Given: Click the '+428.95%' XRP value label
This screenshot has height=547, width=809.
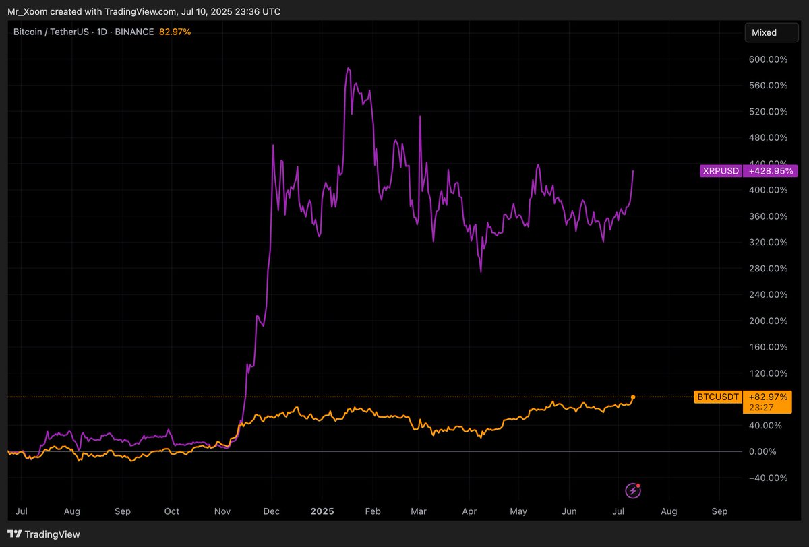Looking at the screenshot, I should 771,171.
